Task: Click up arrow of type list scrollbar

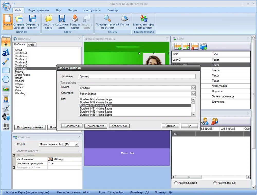Action: coord(194,100)
